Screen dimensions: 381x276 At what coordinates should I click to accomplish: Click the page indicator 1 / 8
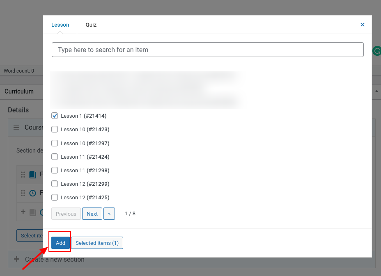point(130,214)
